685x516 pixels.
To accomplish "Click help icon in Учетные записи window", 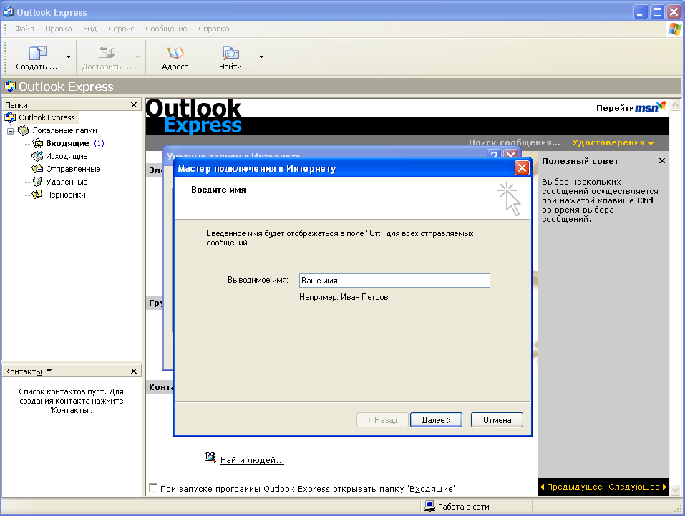I will coord(494,155).
